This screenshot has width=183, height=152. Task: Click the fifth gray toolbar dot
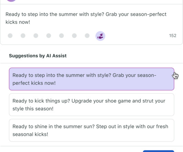tap(61, 36)
